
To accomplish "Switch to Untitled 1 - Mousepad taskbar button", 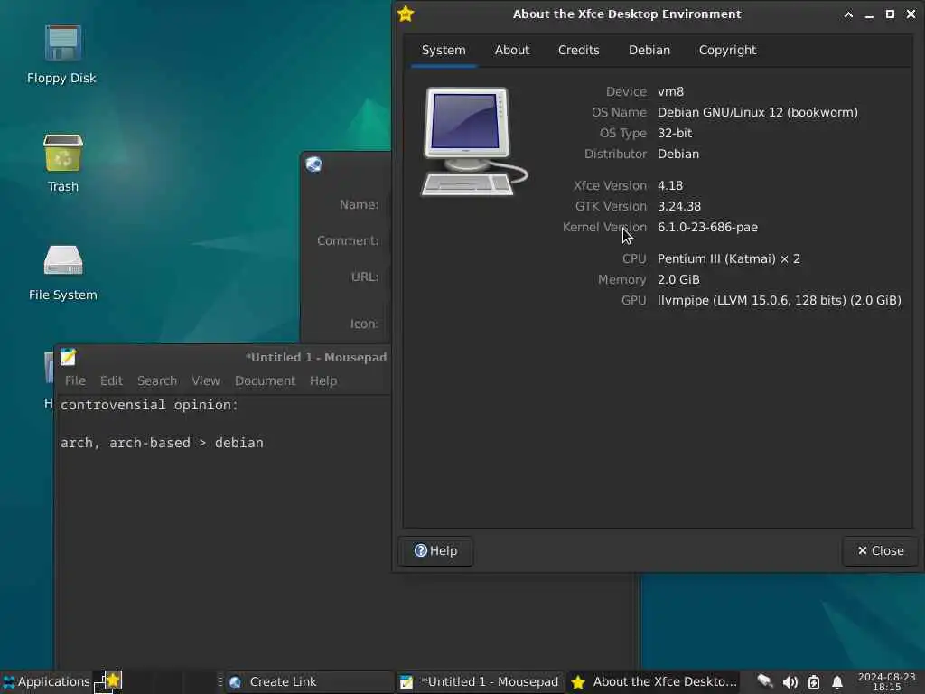I will tap(479, 681).
